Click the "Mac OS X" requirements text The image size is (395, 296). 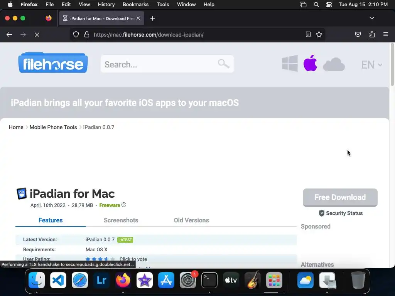click(x=96, y=250)
